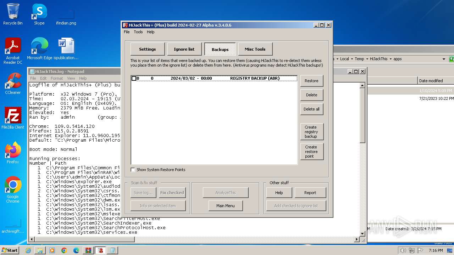
Task: Select the Backups tab
Action: (x=220, y=49)
